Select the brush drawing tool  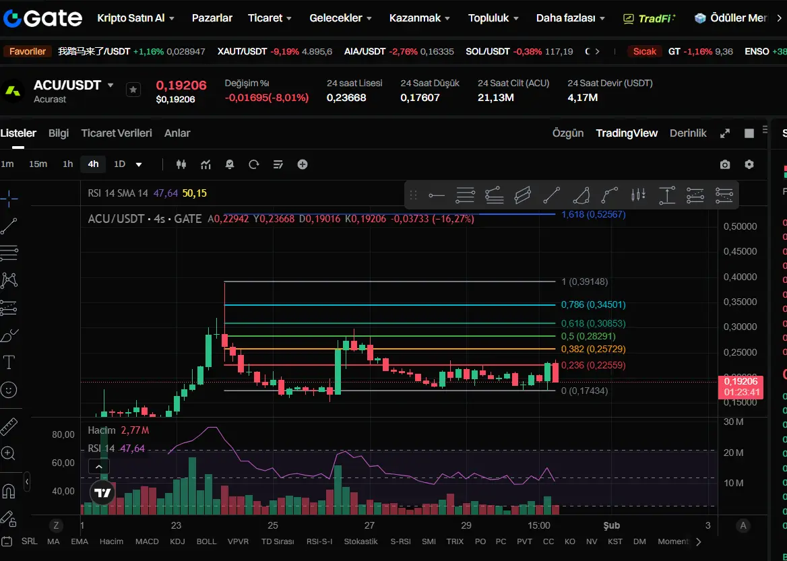(x=9, y=335)
